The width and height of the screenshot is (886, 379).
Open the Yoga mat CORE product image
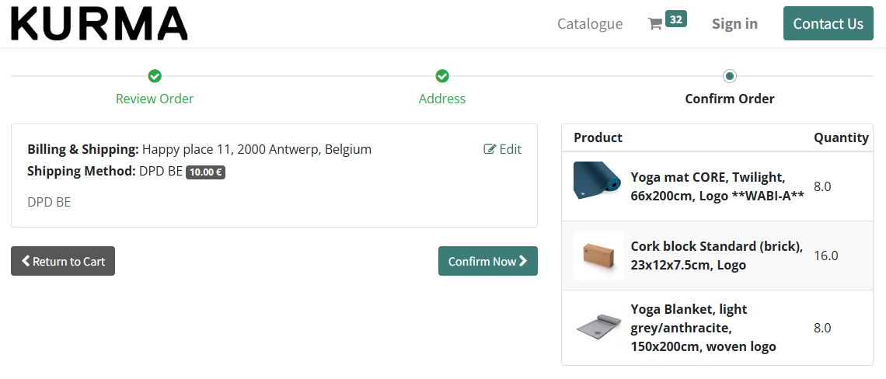(x=598, y=182)
